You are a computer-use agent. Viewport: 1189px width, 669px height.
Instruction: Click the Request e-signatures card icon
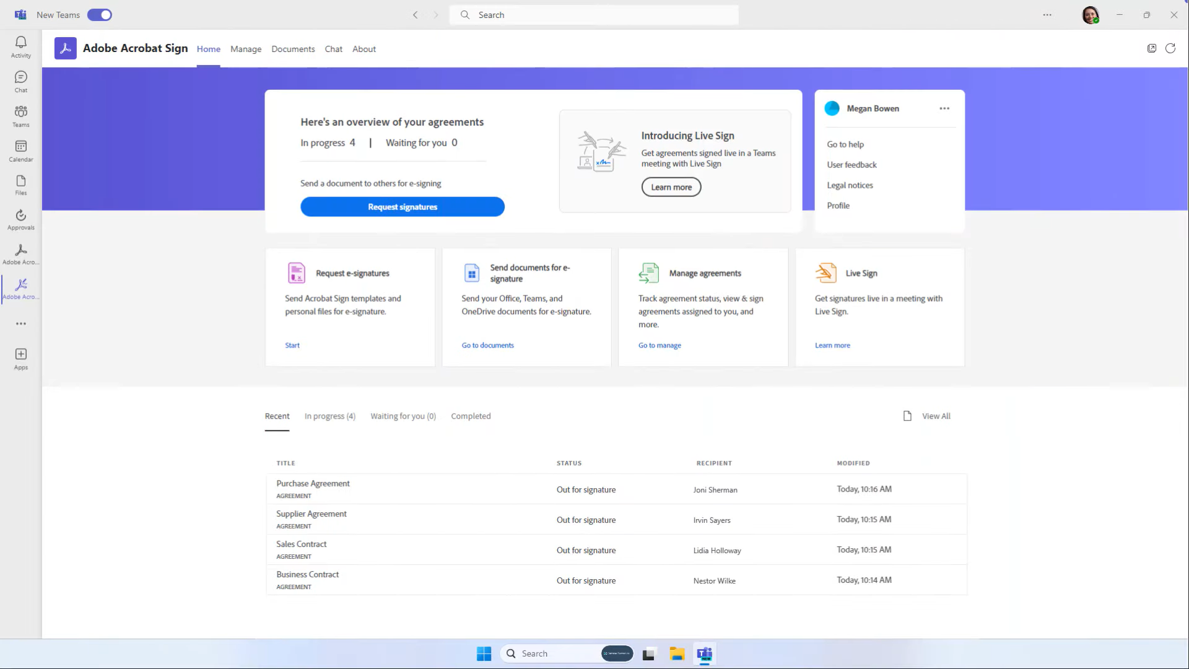pos(297,273)
